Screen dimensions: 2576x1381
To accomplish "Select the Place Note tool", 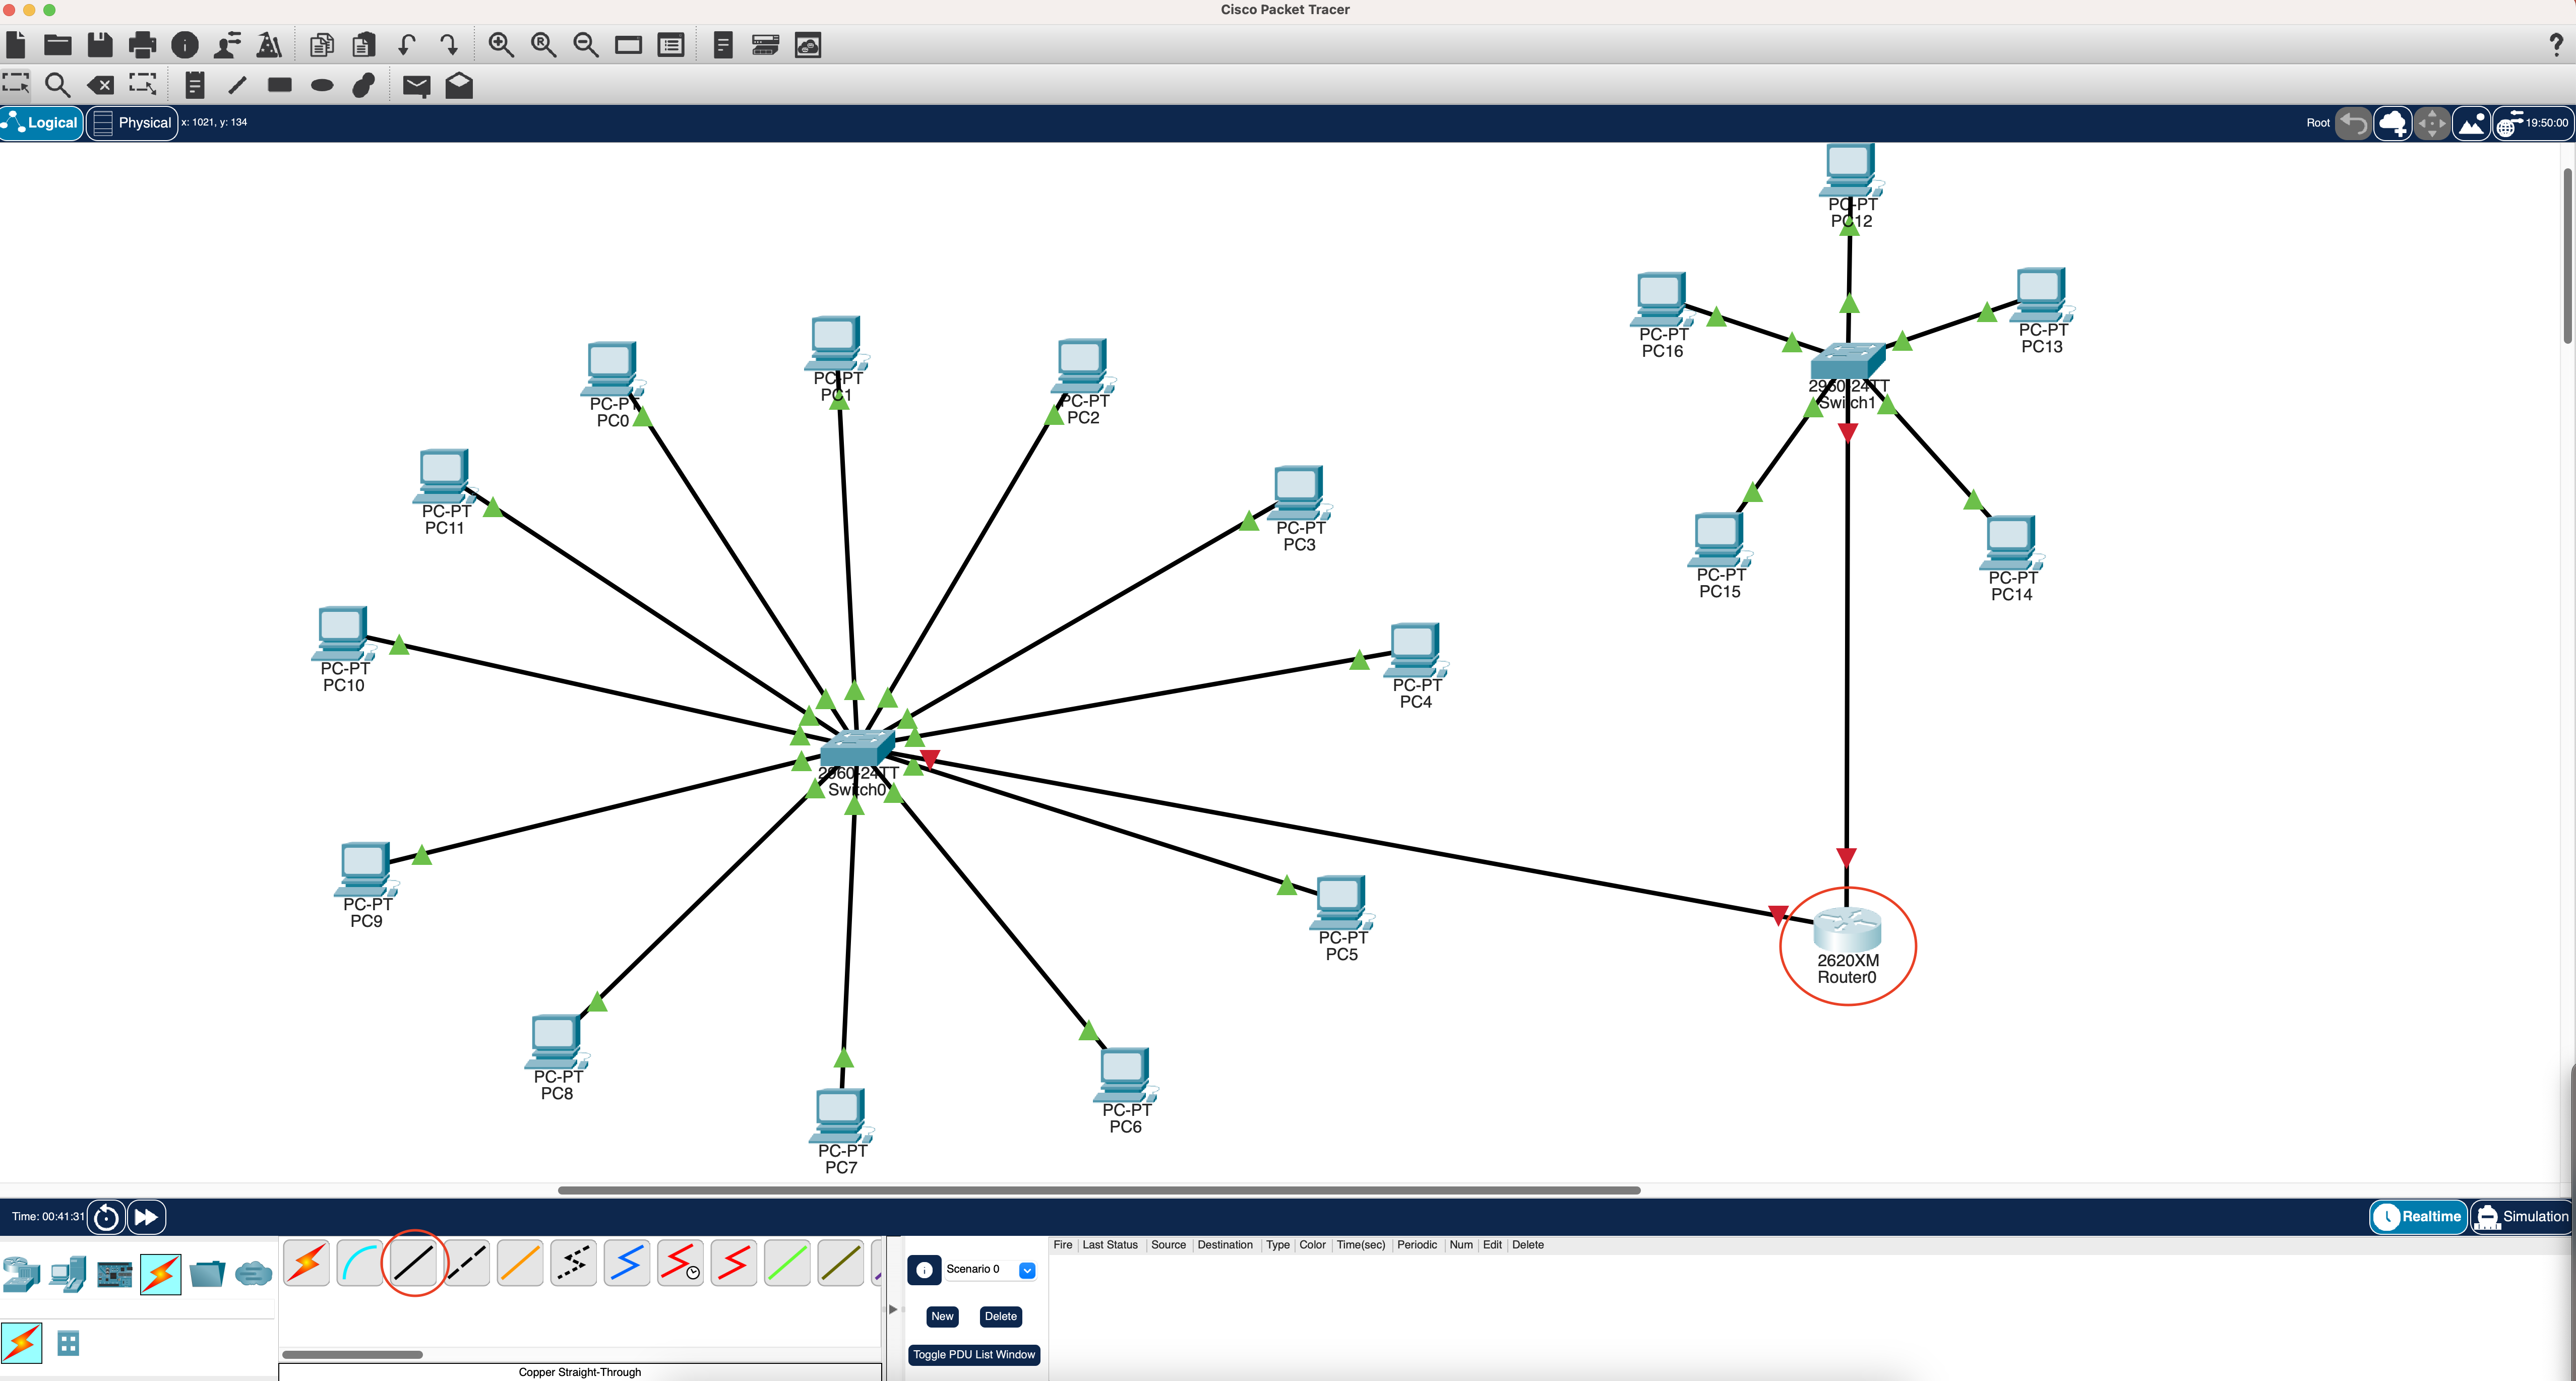I will 195,85.
